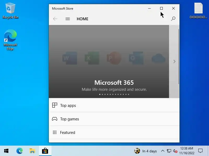
Task: Select the last carousel page dot
Action: pos(129,94)
